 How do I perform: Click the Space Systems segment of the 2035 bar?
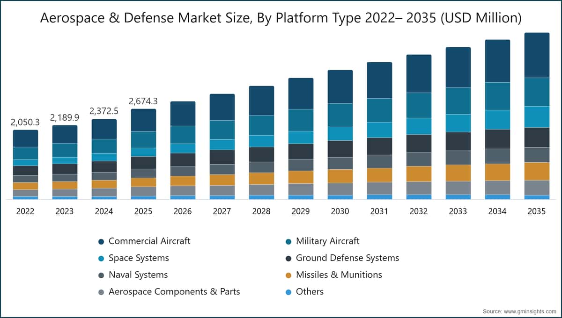(x=537, y=117)
